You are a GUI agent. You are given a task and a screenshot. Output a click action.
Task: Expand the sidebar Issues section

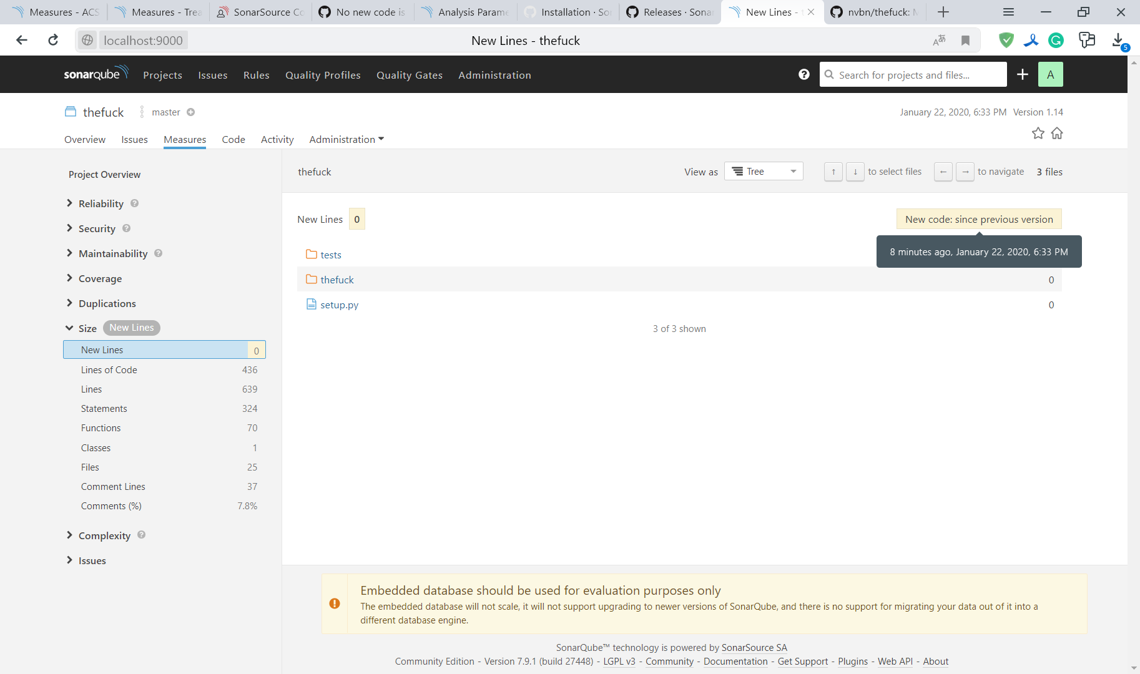[86, 560]
